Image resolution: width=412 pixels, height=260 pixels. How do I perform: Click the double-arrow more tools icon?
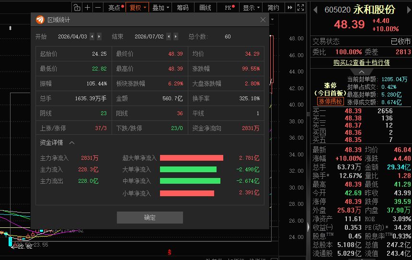click(290, 8)
